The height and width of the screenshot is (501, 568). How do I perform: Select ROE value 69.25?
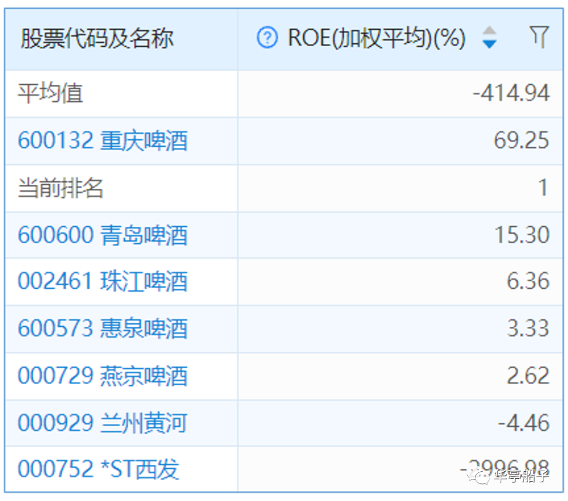pyautogui.click(x=522, y=140)
